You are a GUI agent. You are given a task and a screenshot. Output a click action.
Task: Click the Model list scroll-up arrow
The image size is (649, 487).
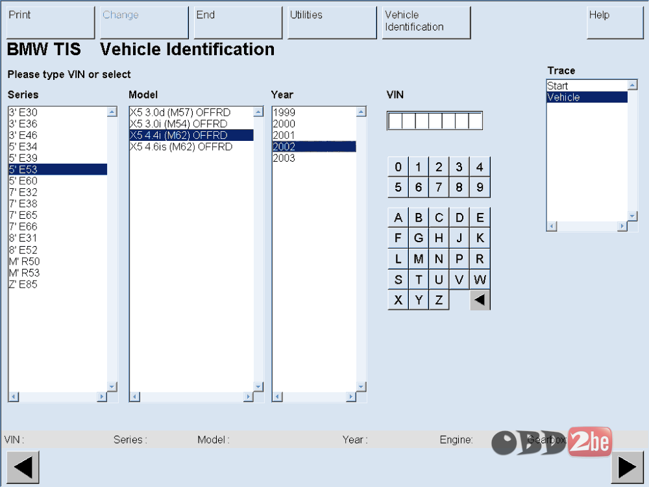[x=258, y=112]
